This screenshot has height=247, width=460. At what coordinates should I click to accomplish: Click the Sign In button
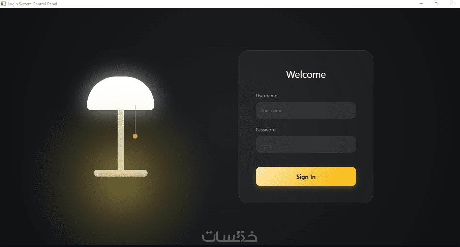point(306,177)
